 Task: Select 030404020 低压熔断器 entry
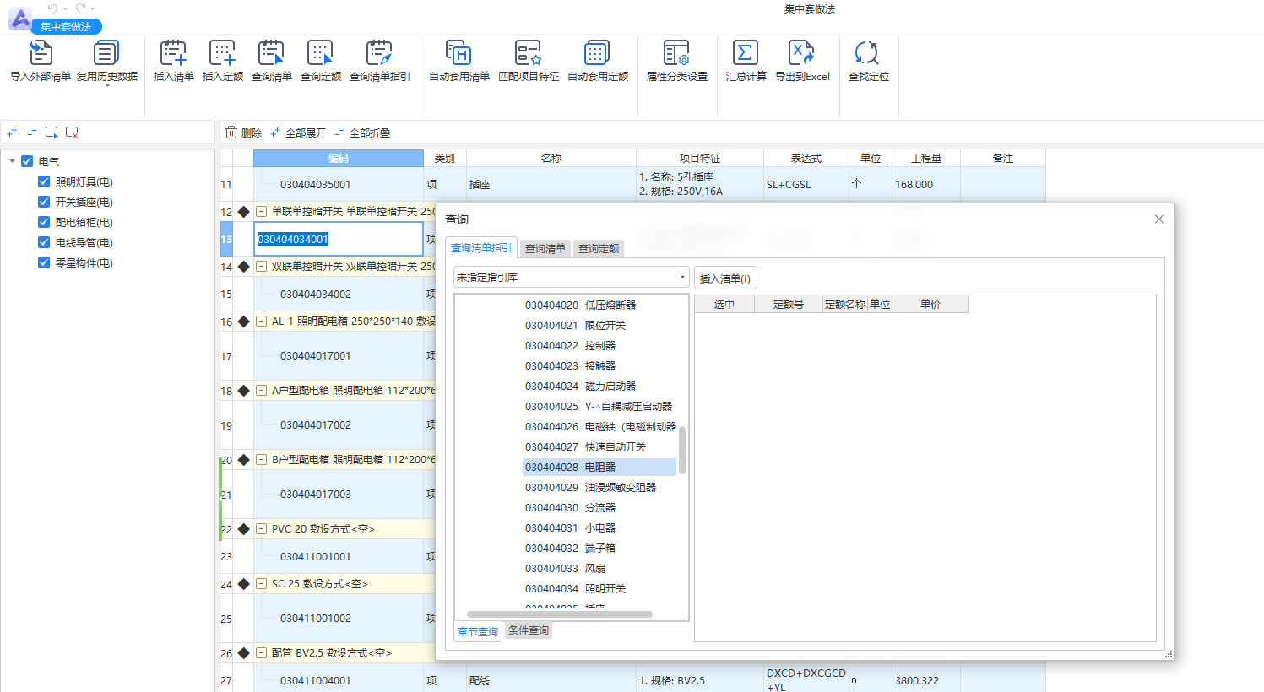pyautogui.click(x=581, y=305)
